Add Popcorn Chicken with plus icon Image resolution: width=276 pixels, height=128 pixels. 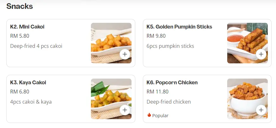(261, 110)
